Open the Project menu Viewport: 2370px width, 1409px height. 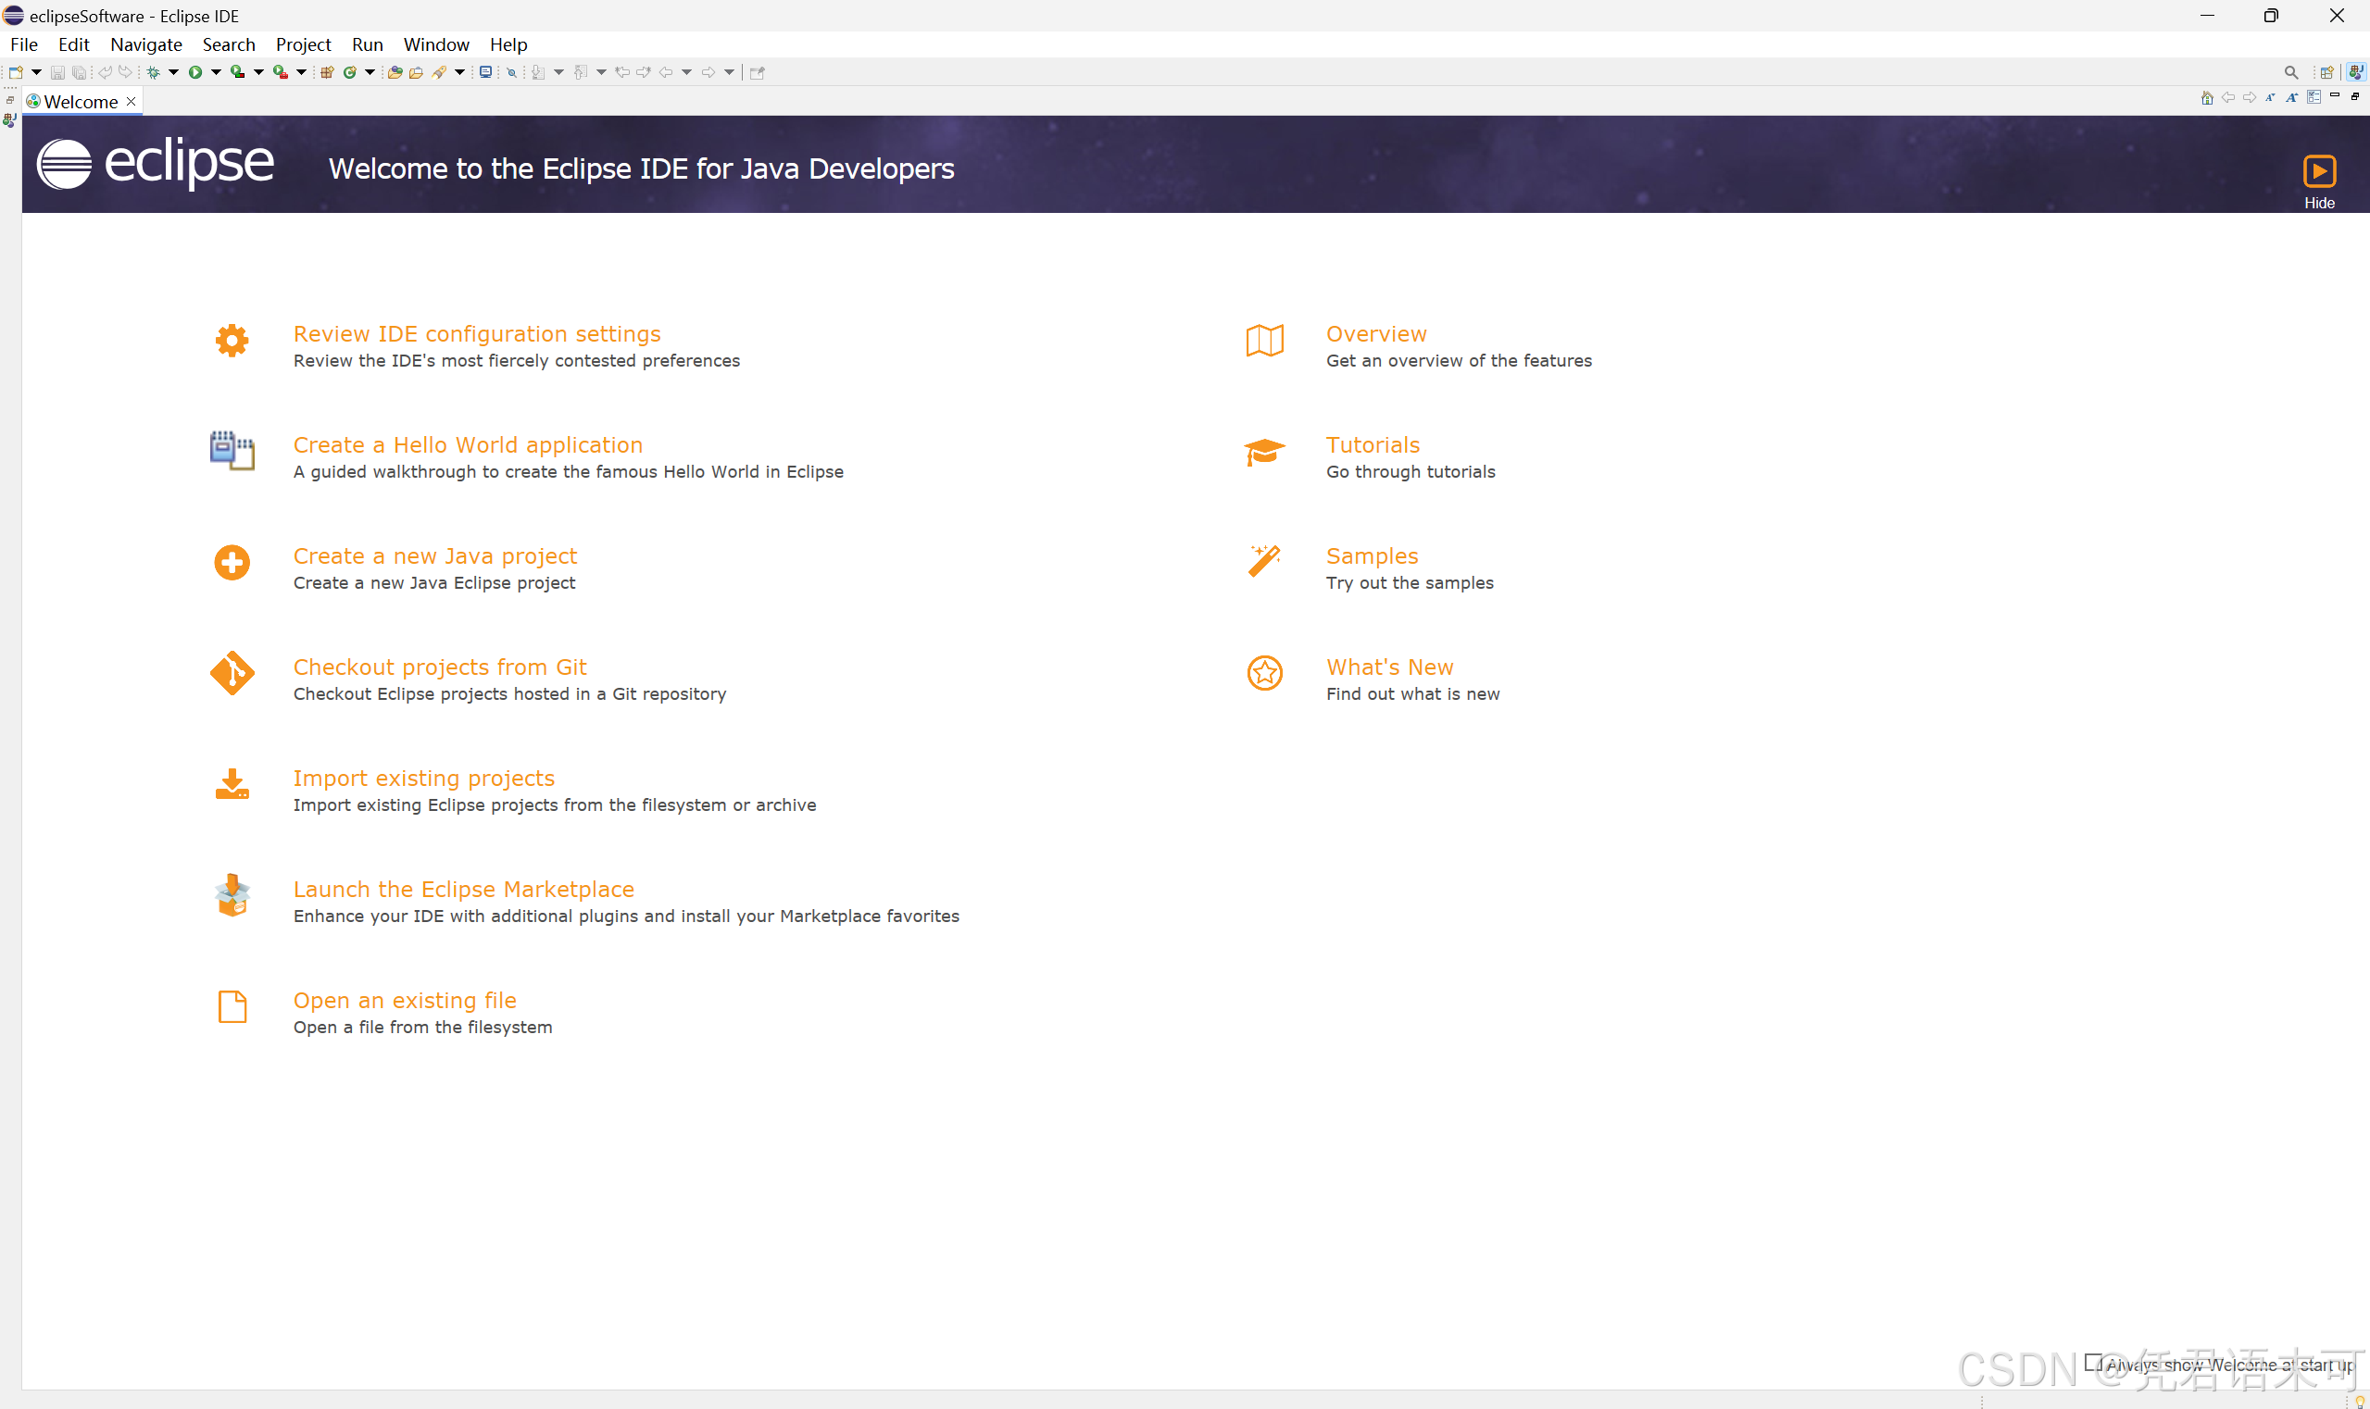pyautogui.click(x=303, y=44)
